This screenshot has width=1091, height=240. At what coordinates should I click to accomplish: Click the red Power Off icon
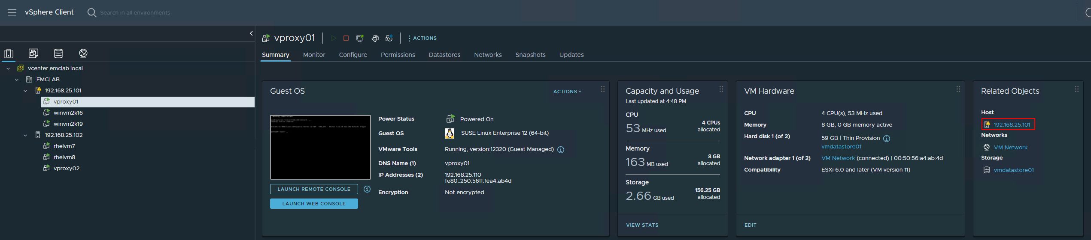[x=346, y=38]
